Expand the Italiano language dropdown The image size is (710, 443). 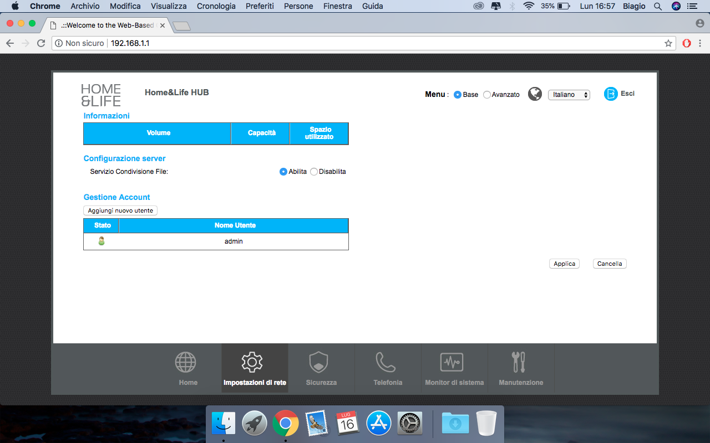click(x=569, y=95)
